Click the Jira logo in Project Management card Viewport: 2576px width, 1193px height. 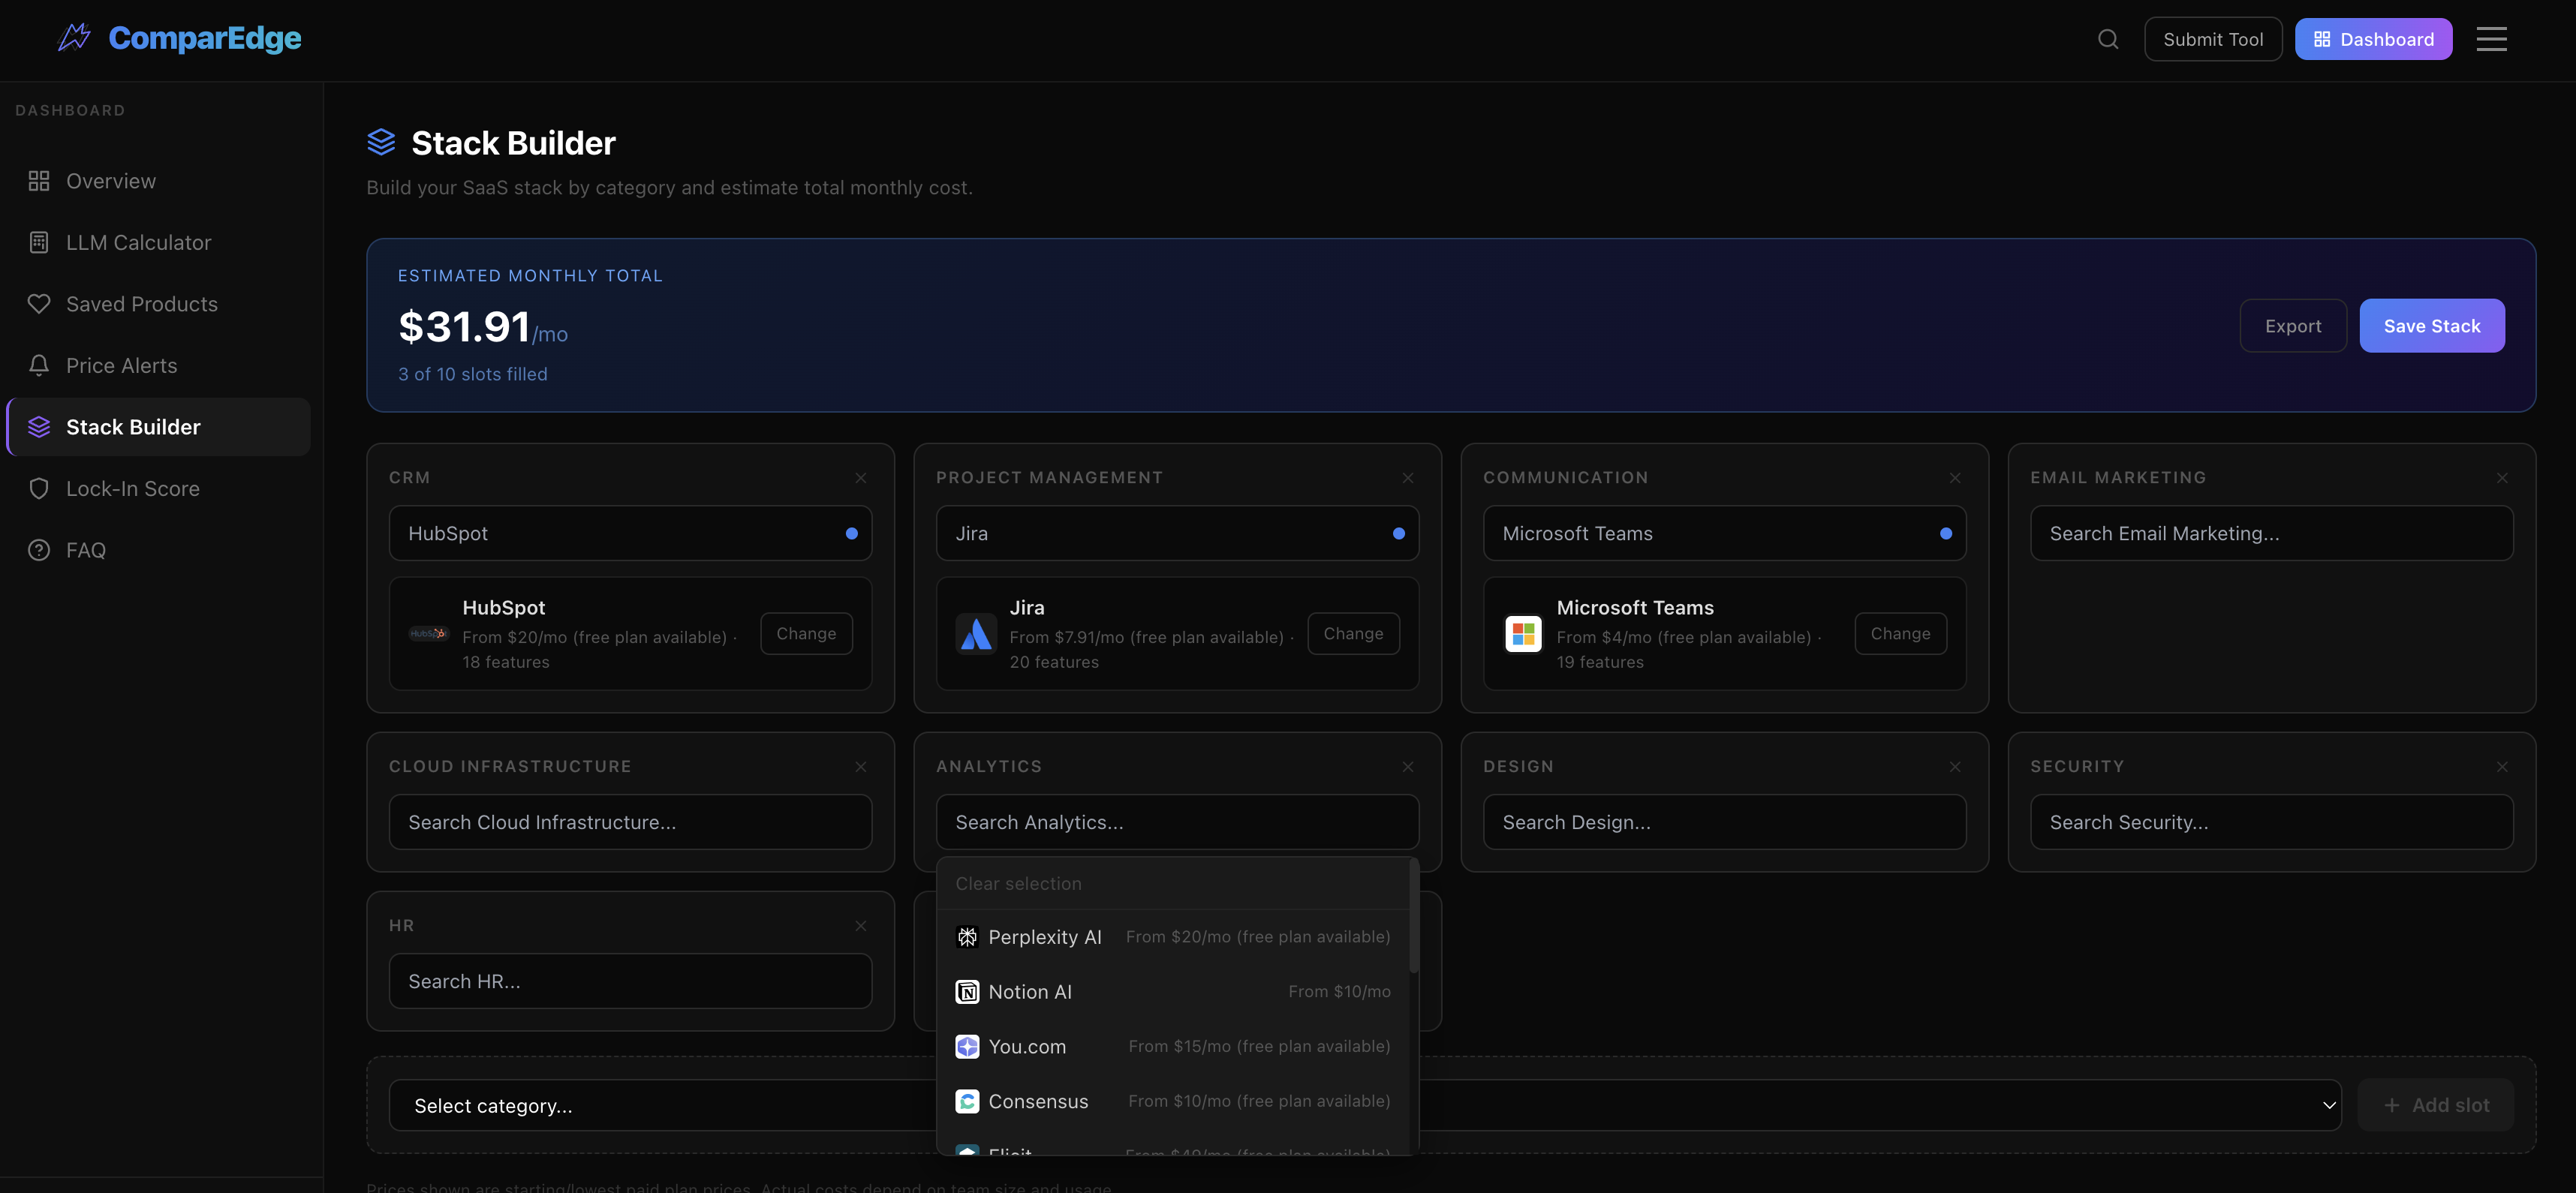point(975,633)
